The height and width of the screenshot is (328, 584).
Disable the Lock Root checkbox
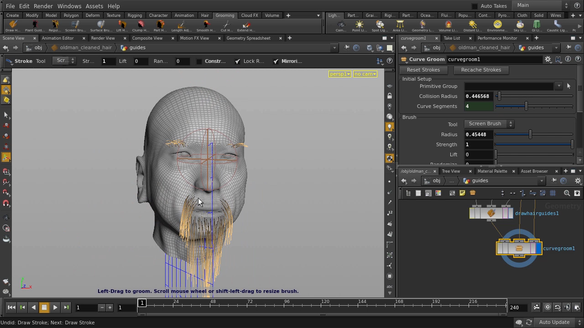pyautogui.click(x=237, y=61)
